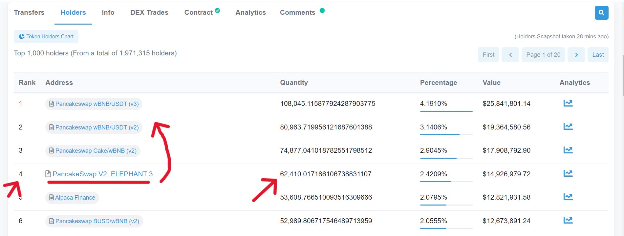Open the Analytics tab

[x=251, y=12]
